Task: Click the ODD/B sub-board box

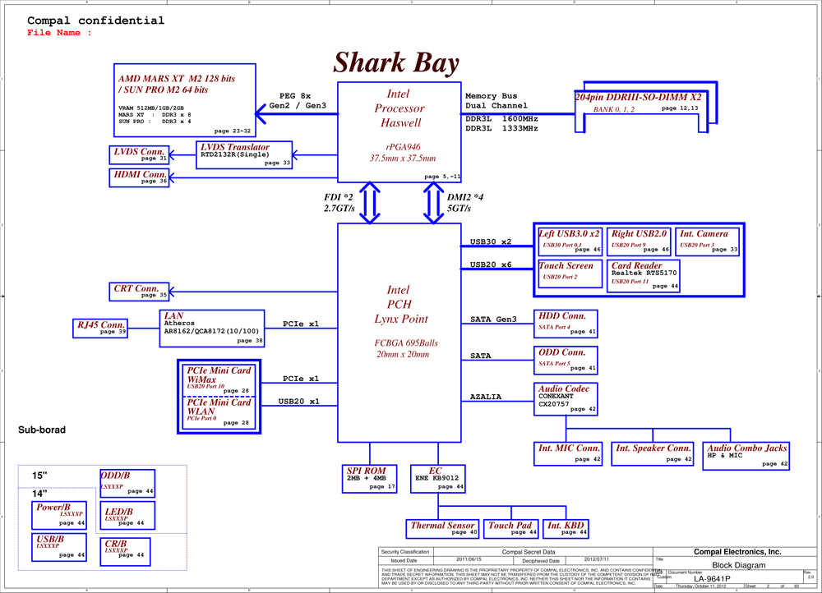Action: (x=127, y=484)
